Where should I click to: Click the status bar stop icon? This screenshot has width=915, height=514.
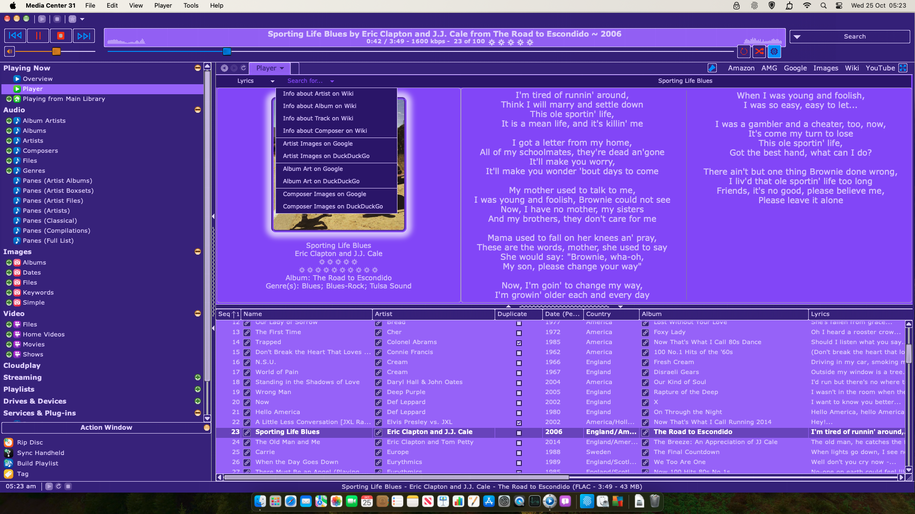click(68, 486)
